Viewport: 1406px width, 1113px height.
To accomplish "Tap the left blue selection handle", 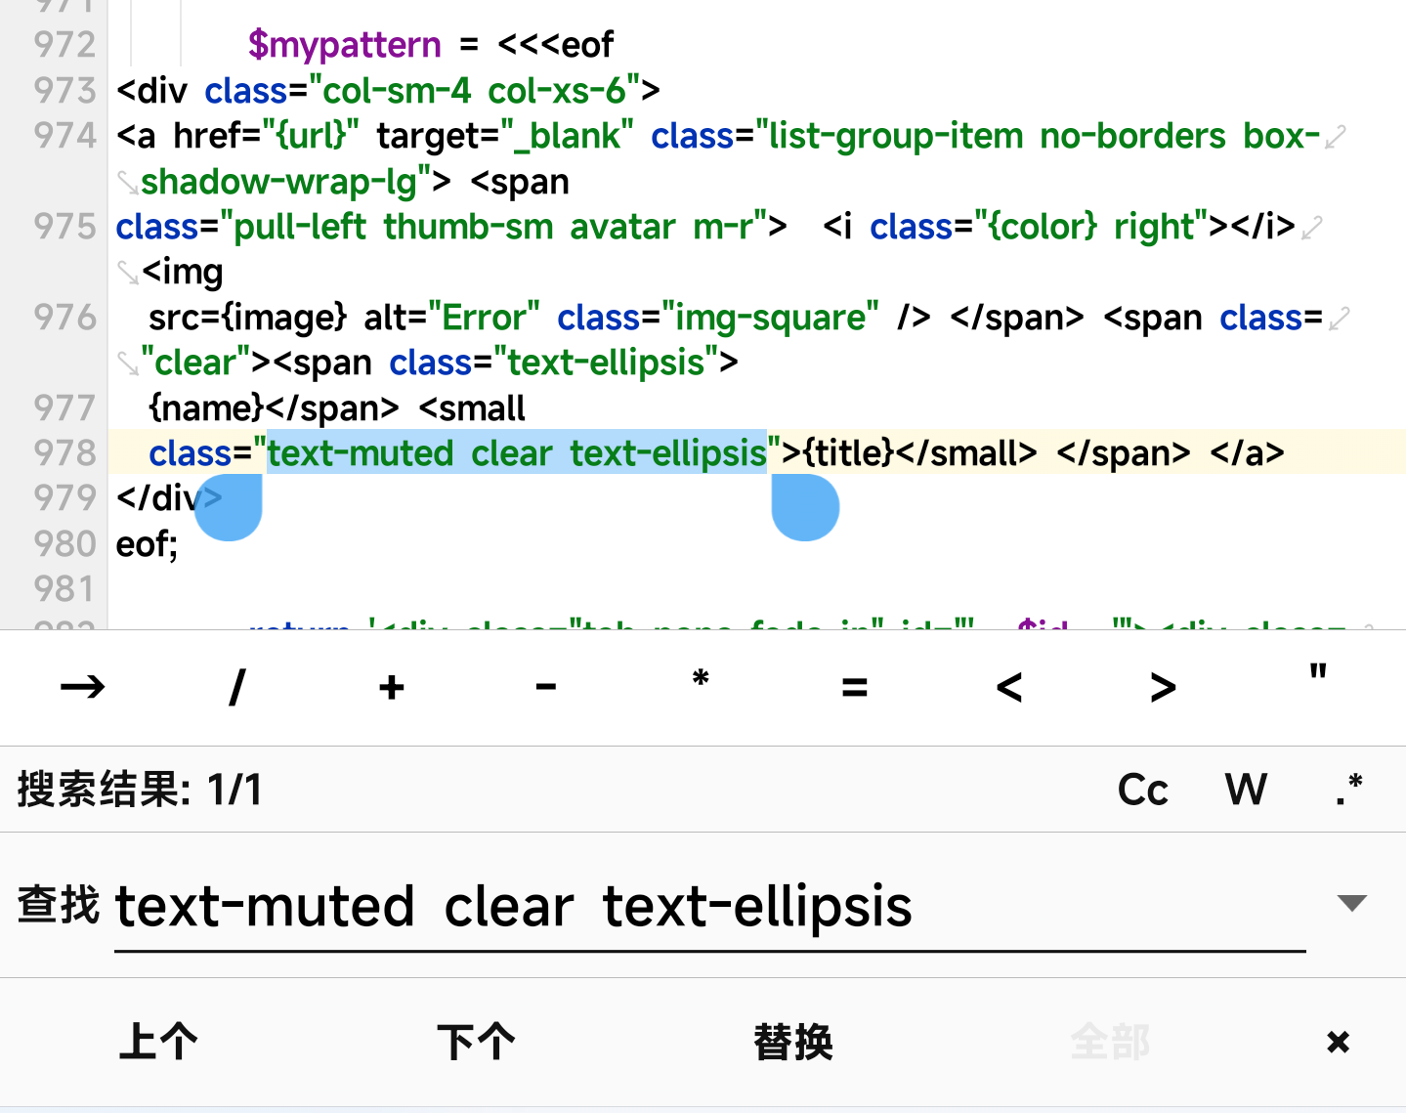I will pyautogui.click(x=230, y=508).
